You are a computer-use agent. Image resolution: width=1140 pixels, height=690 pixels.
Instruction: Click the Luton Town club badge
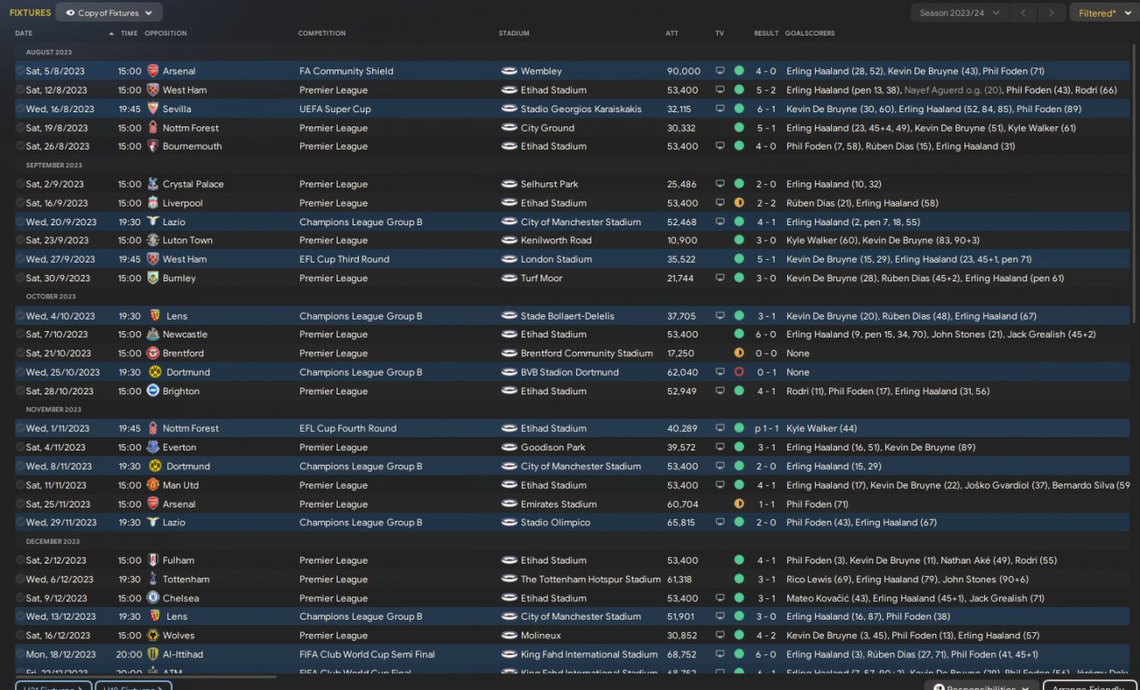pyautogui.click(x=152, y=240)
